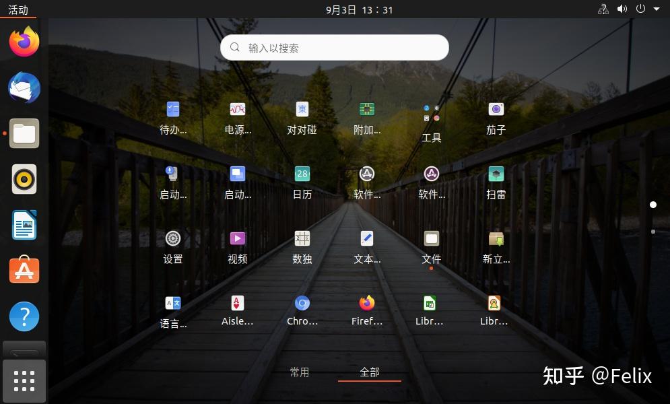Switch to the 常用 frequent apps tab
This screenshot has width=670, height=404.
300,372
